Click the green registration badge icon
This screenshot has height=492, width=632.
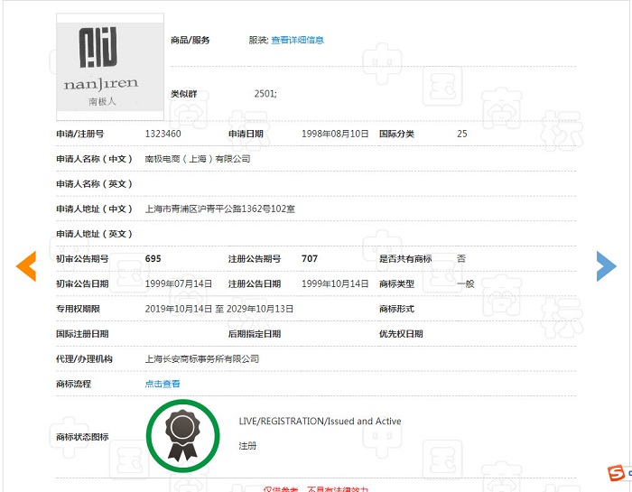pos(181,436)
